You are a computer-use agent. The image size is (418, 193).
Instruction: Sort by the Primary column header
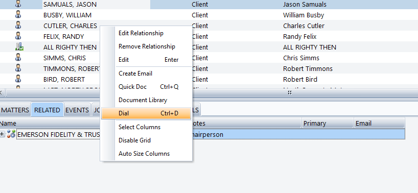328,123
